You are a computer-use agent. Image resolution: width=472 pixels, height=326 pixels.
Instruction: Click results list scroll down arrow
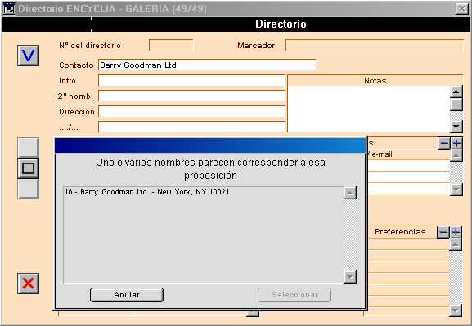coord(350,277)
